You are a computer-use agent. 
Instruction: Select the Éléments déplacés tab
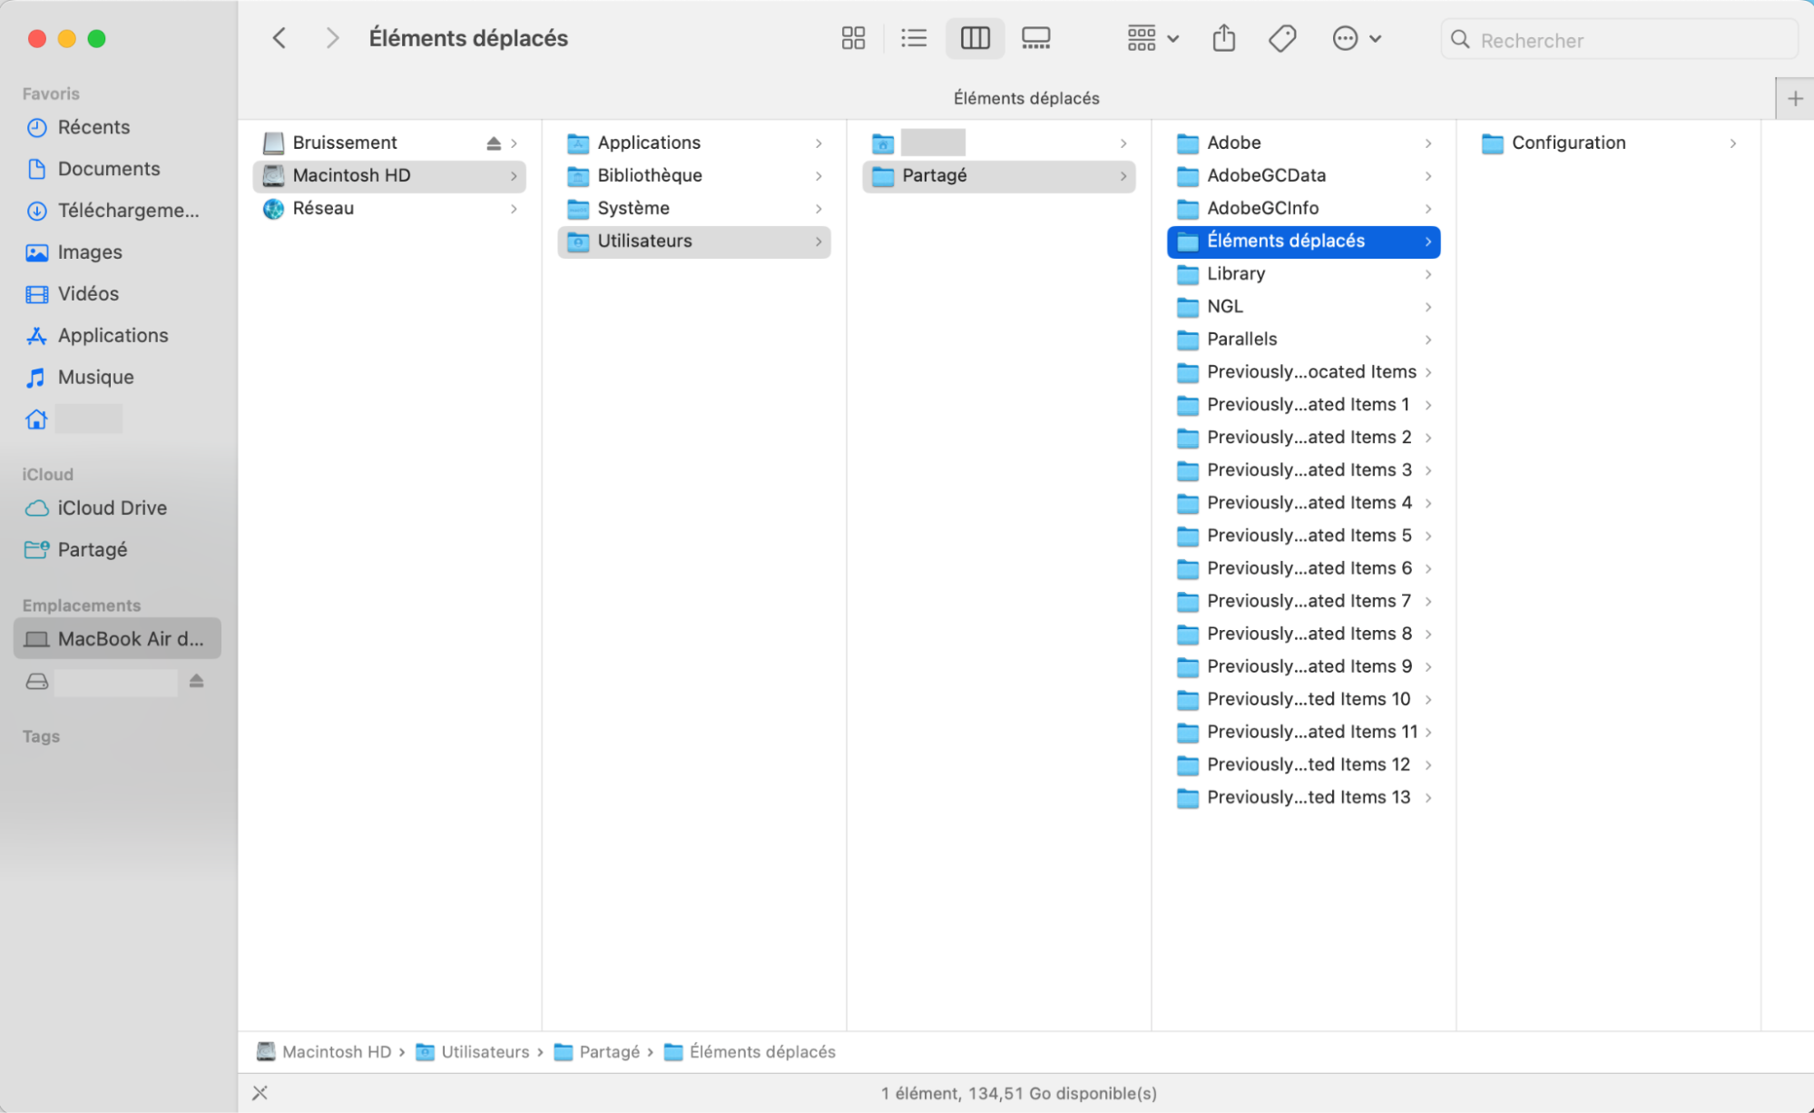[x=1025, y=98]
